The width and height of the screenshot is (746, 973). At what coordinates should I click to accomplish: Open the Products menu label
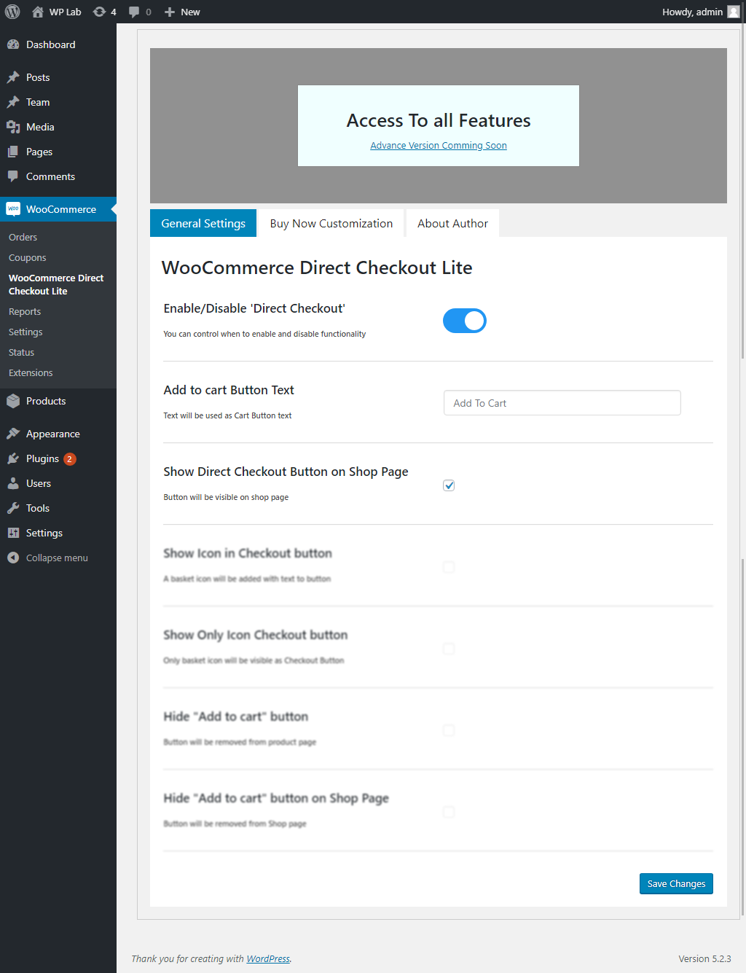pyautogui.click(x=46, y=401)
